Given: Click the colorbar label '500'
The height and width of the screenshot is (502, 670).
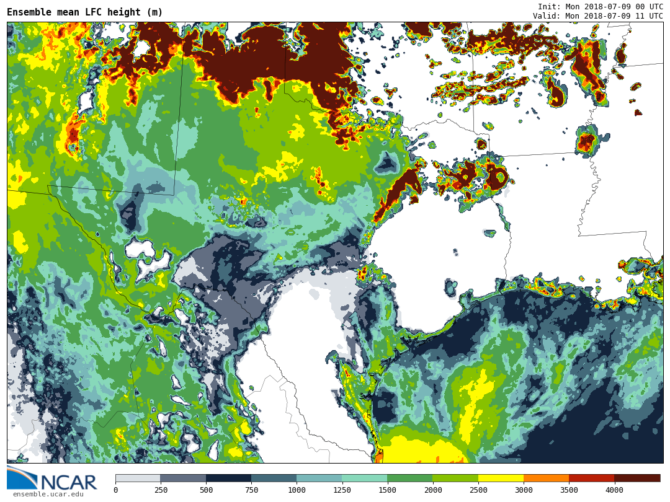Looking at the screenshot, I should (206, 490).
